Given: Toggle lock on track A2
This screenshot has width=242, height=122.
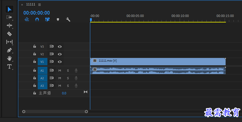Looking at the screenshot, I should [35, 78].
